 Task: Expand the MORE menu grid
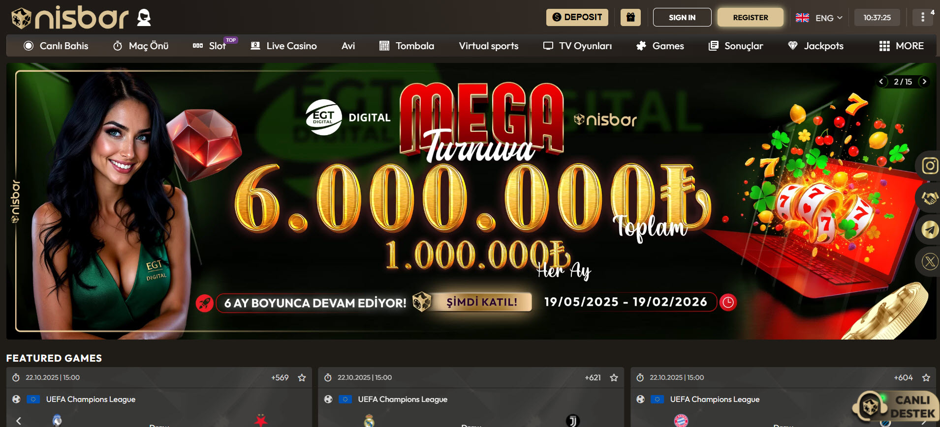pyautogui.click(x=901, y=46)
